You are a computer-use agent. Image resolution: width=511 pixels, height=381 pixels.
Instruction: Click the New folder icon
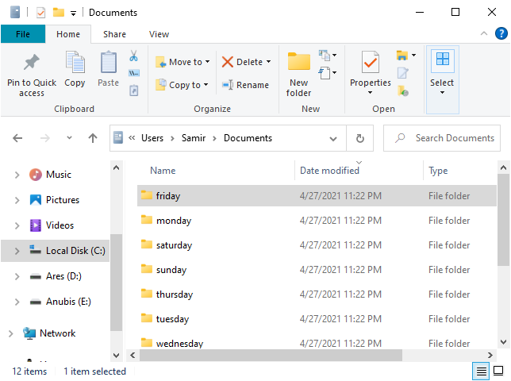[299, 61]
